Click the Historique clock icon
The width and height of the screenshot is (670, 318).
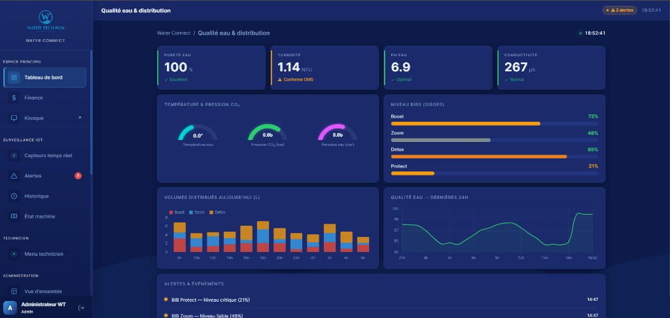14,196
